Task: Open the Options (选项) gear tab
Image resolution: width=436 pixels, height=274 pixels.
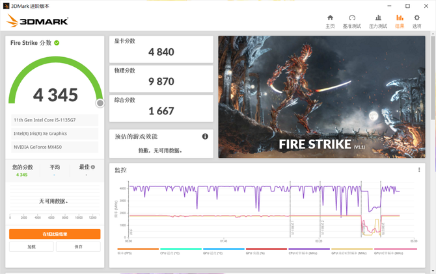Action: (416, 21)
